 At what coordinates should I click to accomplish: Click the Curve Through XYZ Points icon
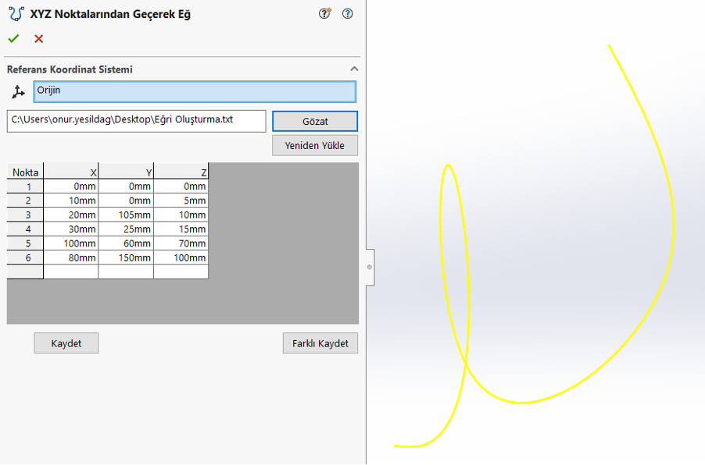click(13, 13)
